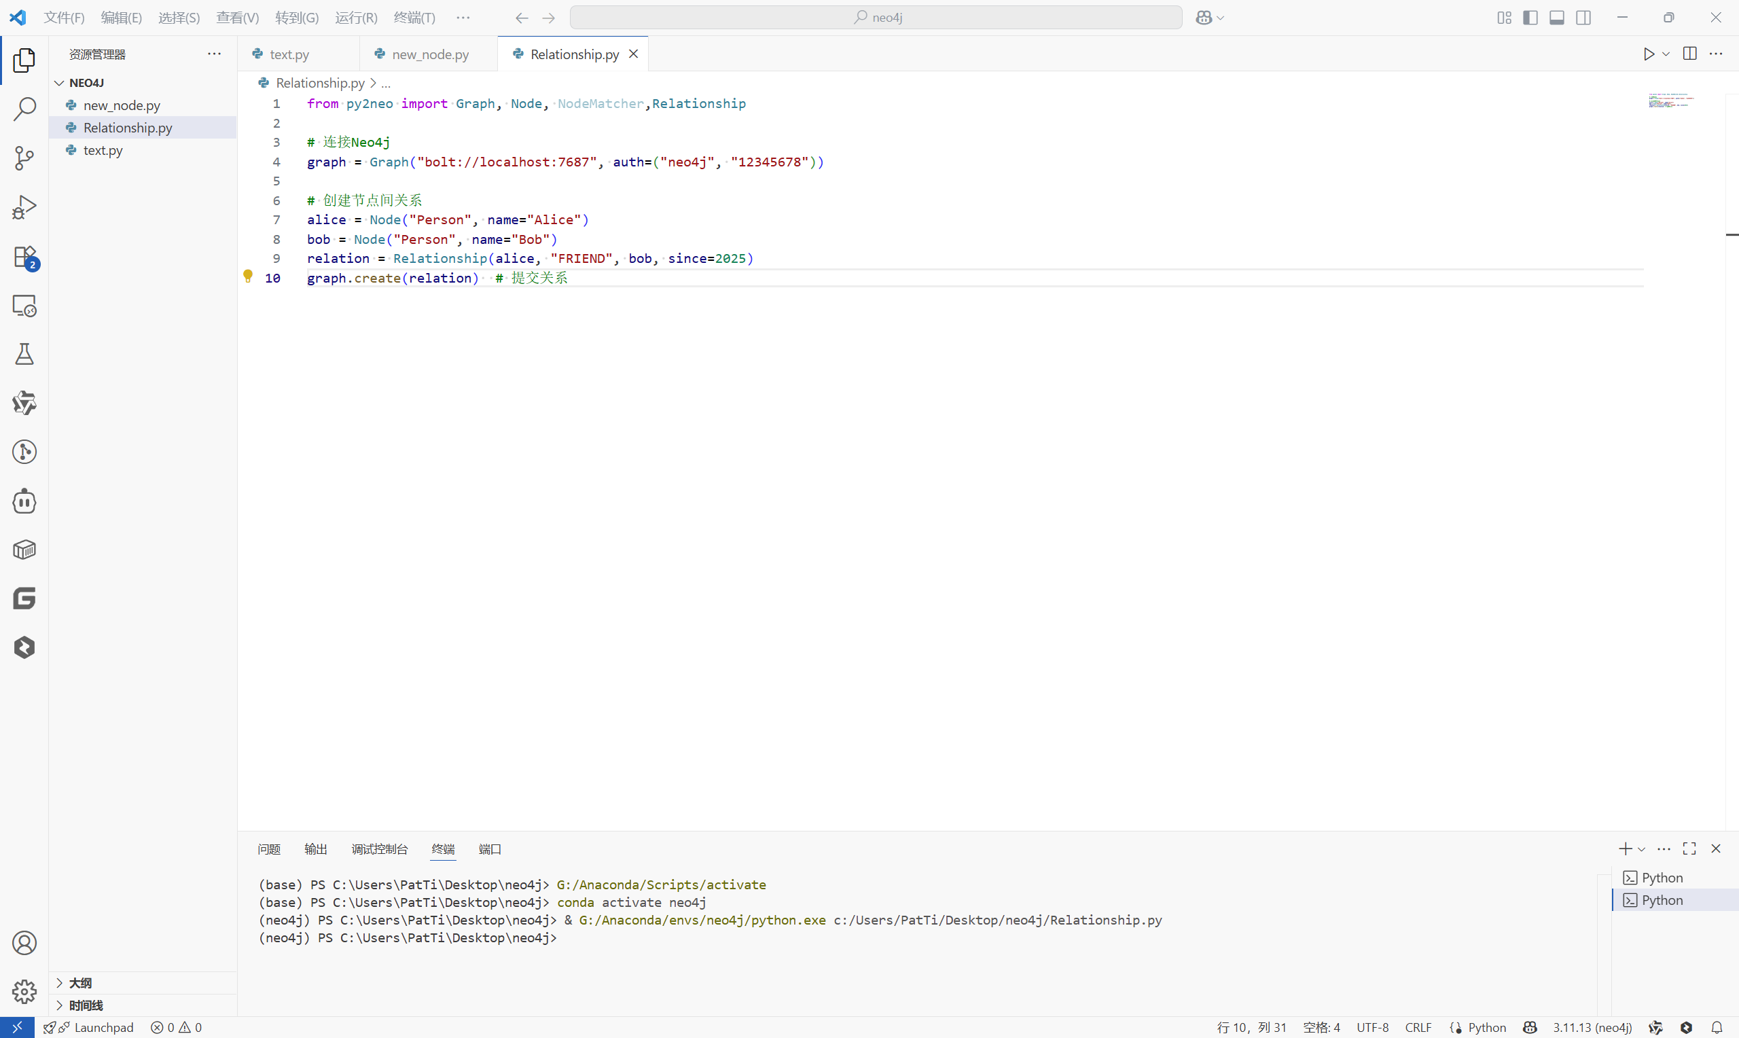Open the Copilot dropdown chevron
Image resolution: width=1739 pixels, height=1038 pixels.
1220,18
